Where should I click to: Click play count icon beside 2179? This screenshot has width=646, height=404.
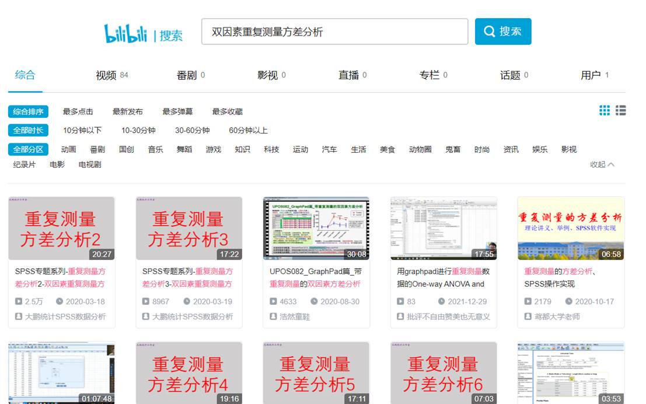click(x=528, y=301)
